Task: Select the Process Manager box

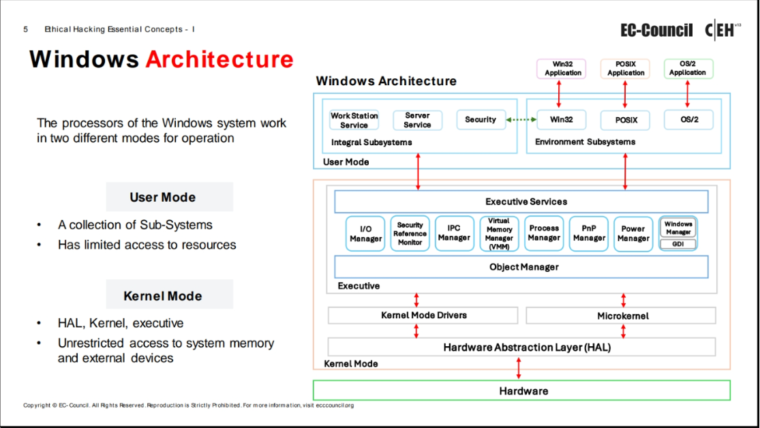Action: point(544,234)
